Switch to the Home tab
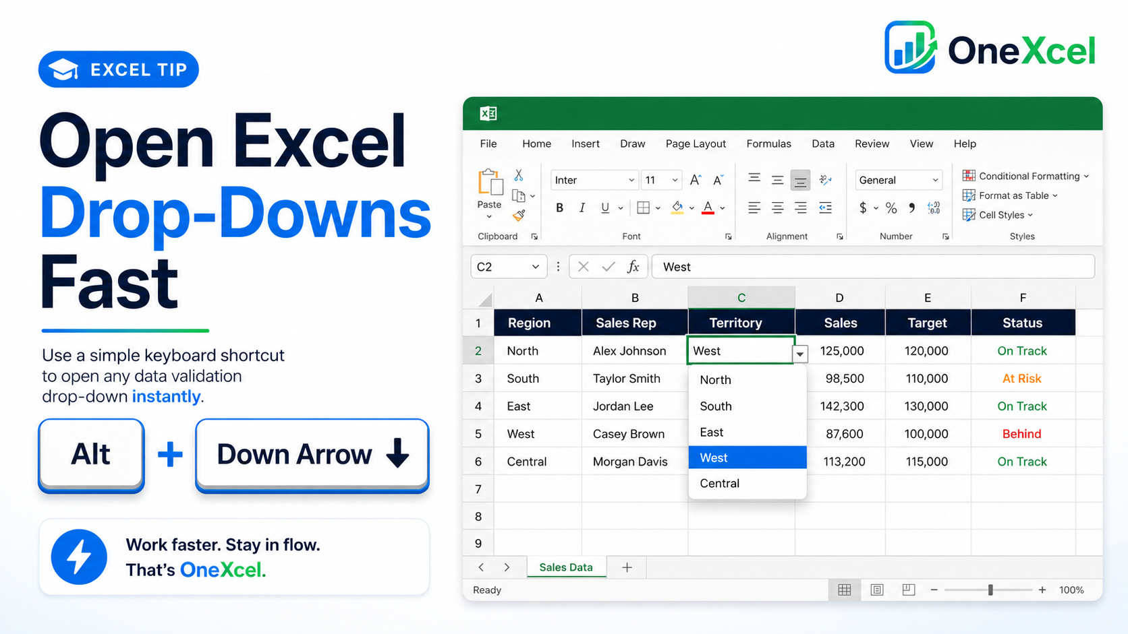 [536, 144]
